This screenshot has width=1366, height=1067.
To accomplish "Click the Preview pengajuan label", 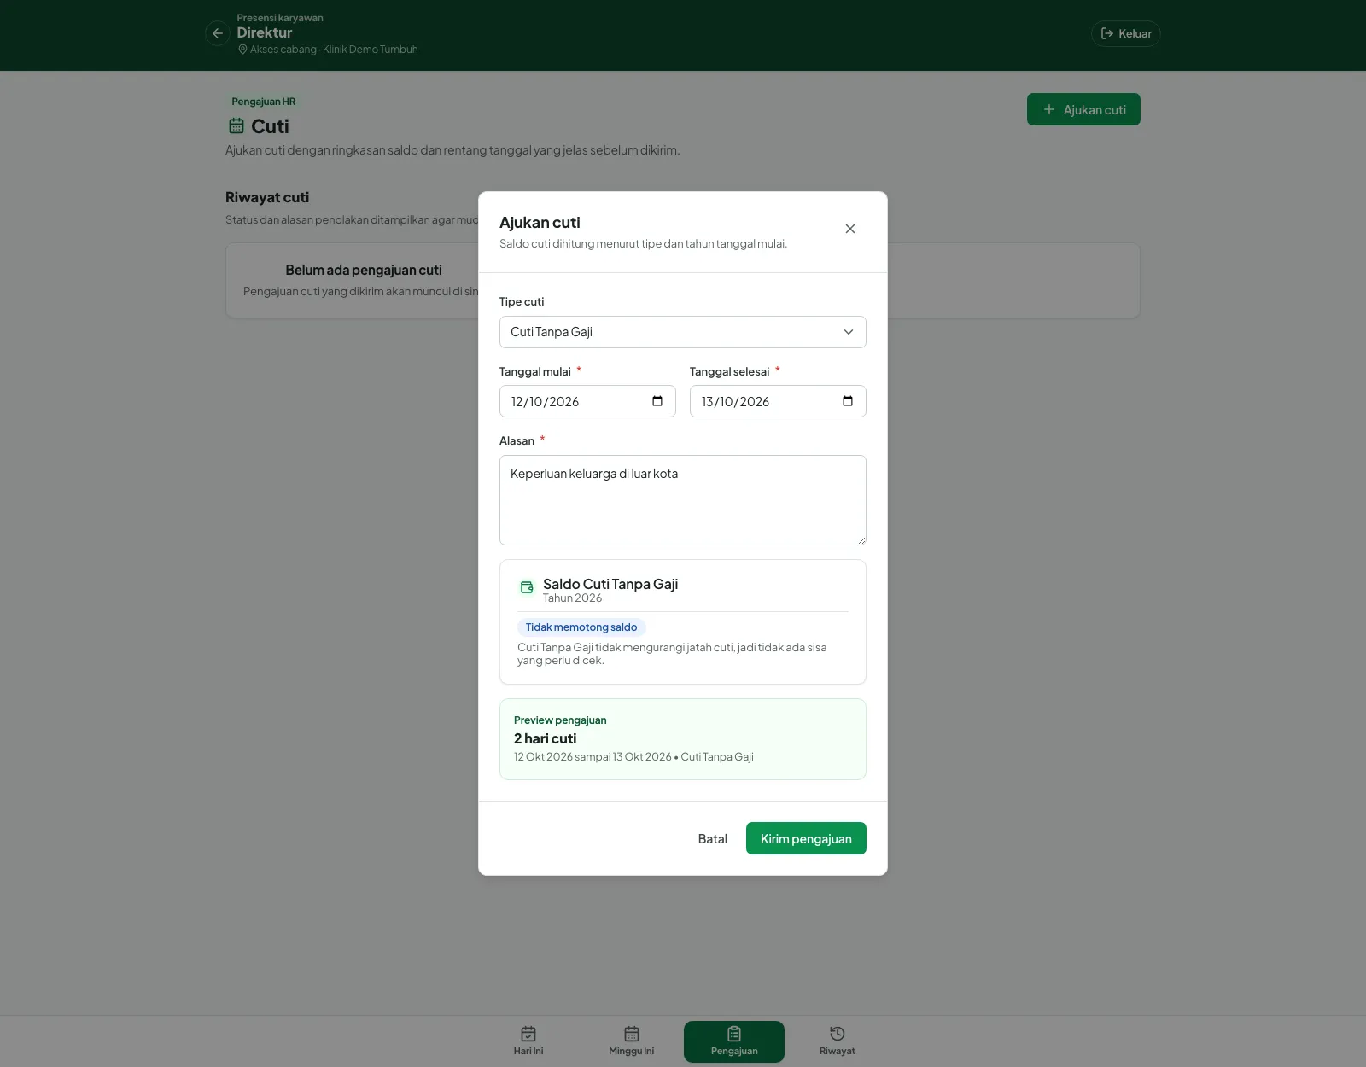I will pos(560,720).
